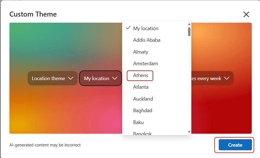
Task: Collapse the My location dropdown
Action: pyautogui.click(x=101, y=78)
